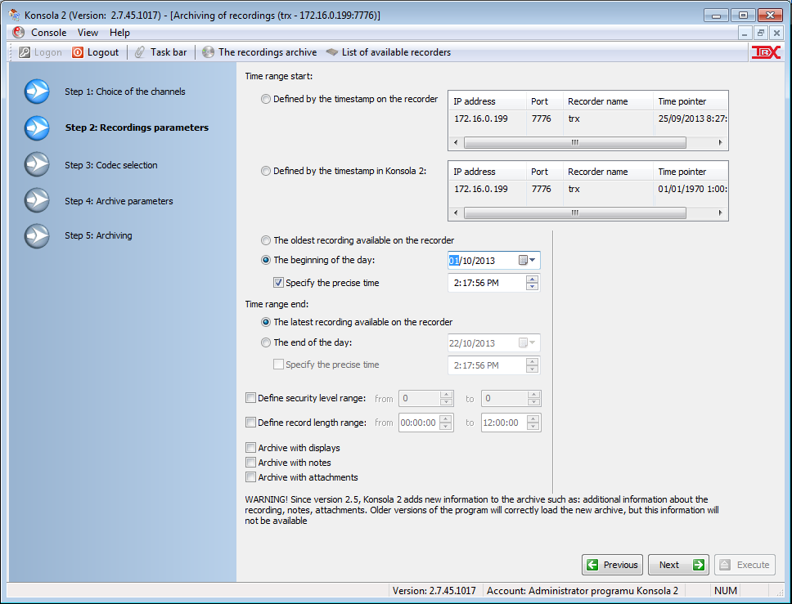This screenshot has width=792, height=604.
Task: Enable 'Define record length range' checkbox
Action: pyautogui.click(x=250, y=423)
